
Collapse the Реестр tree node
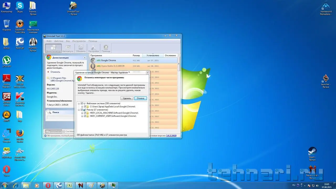[79, 110]
